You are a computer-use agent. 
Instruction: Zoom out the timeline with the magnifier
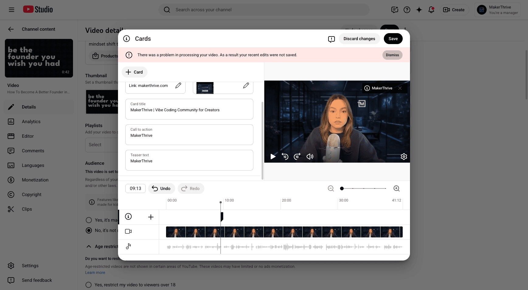click(331, 188)
